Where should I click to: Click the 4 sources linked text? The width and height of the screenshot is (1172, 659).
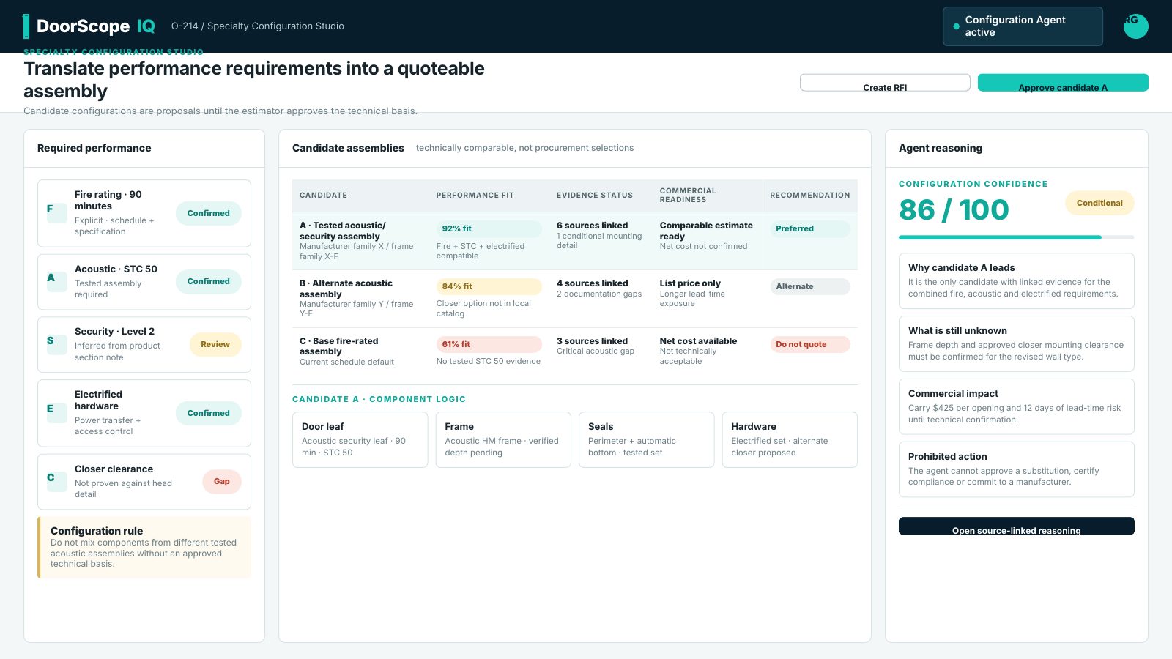coord(592,283)
